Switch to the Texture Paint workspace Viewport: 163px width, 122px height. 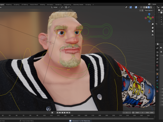pos(34,4)
